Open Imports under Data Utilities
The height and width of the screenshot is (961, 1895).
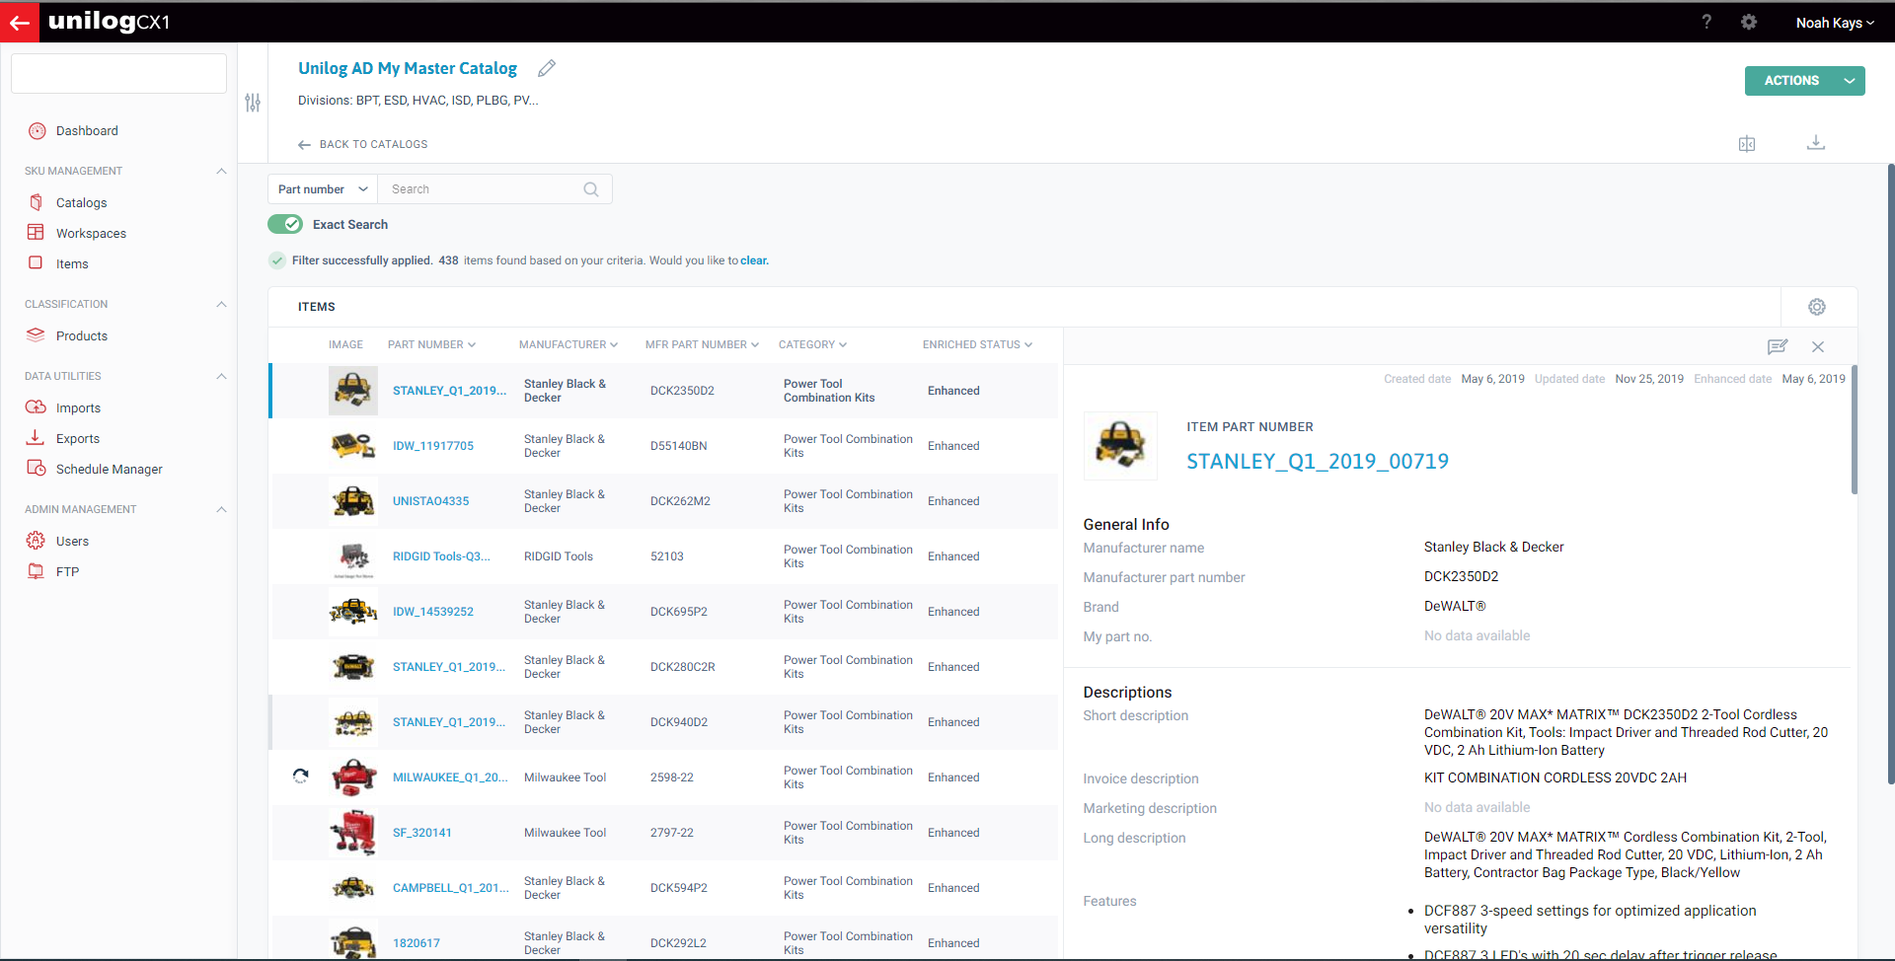point(78,407)
